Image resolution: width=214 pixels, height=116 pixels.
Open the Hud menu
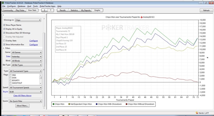click(29, 6)
